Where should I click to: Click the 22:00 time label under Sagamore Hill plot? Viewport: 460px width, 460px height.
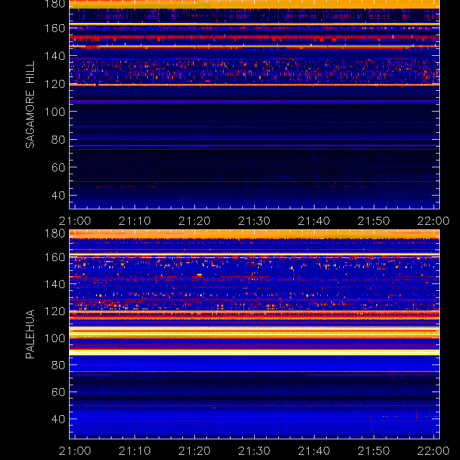point(434,221)
